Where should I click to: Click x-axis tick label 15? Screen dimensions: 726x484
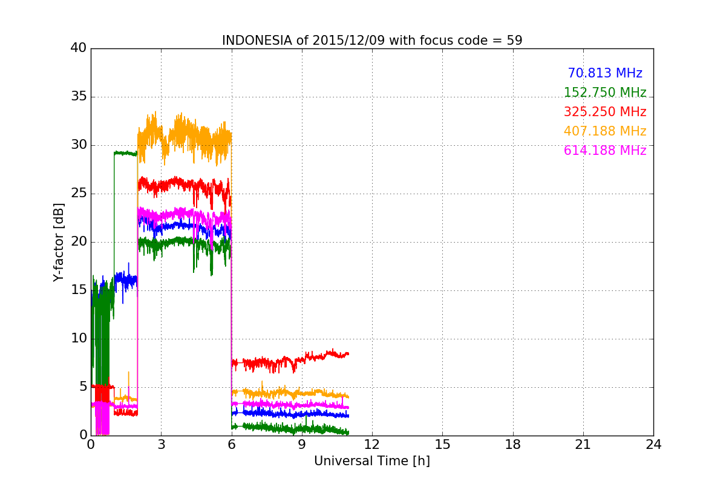tap(442, 445)
